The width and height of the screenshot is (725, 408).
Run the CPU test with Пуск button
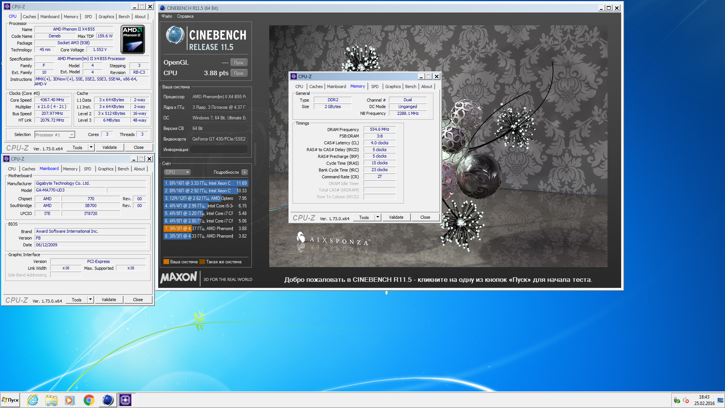coord(239,73)
